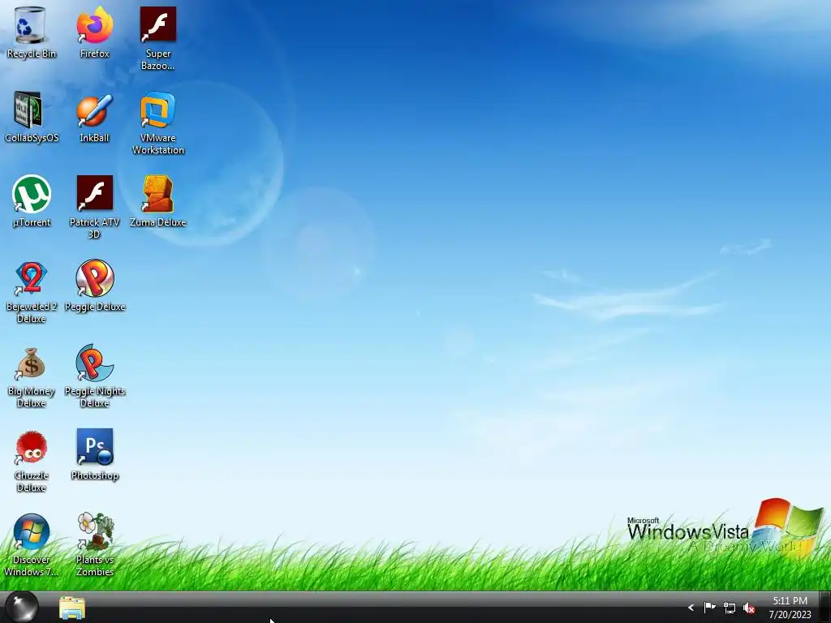Open Windows Explorer from the taskbar
This screenshot has width=831, height=623.
tap(72, 608)
